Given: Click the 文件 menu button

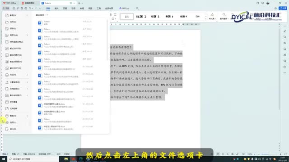Looking at the screenshot, I should (6, 8).
